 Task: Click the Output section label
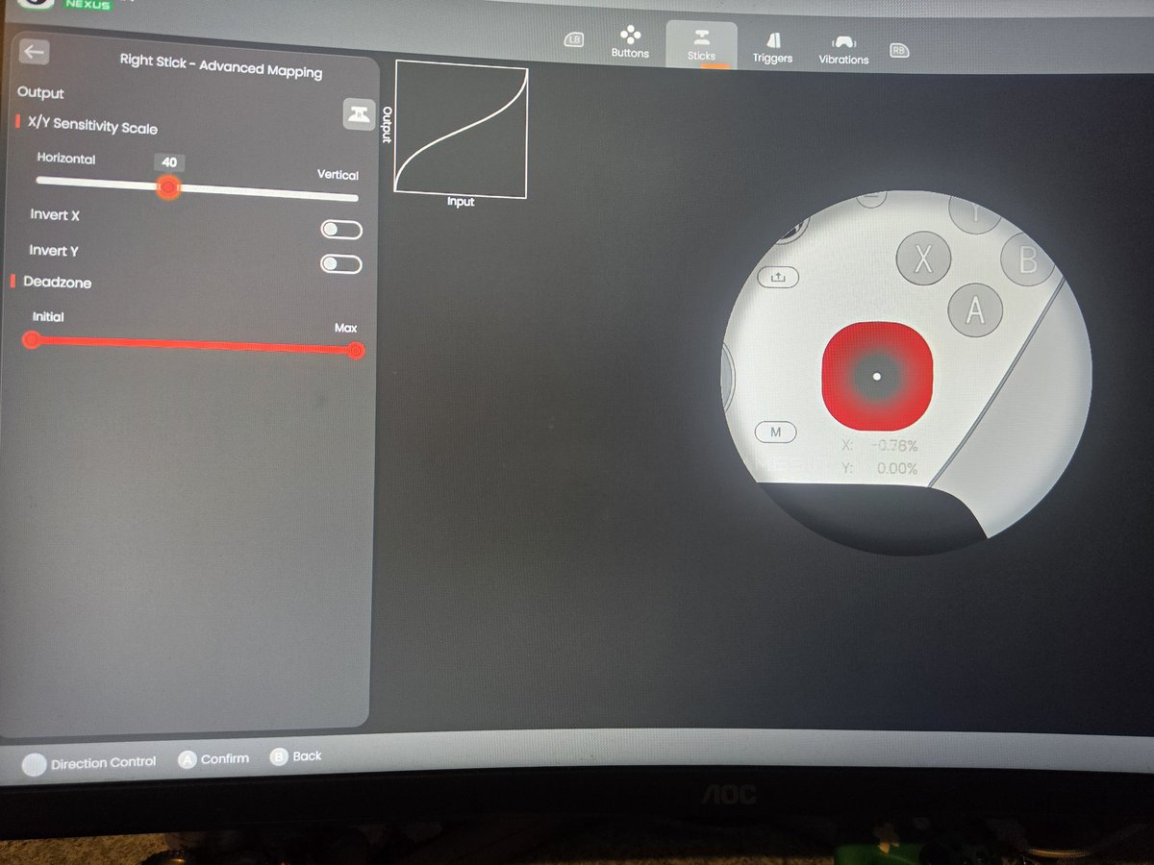[x=40, y=93]
